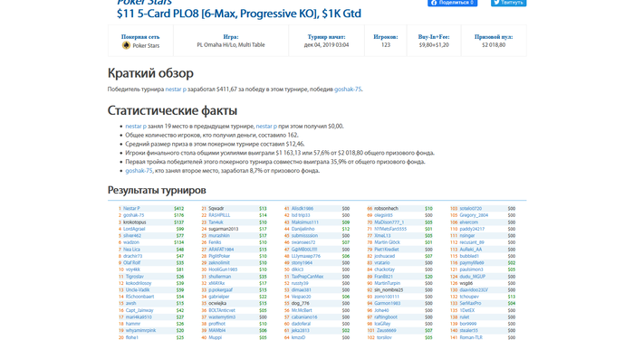The height and width of the screenshot is (340, 634).
Task: Open p.pokergaaf profile at rank 33
Action: tap(221, 290)
